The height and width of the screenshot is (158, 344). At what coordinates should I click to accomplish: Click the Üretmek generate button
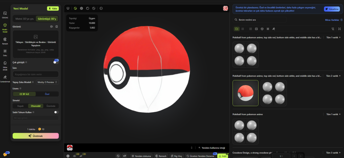36,136
